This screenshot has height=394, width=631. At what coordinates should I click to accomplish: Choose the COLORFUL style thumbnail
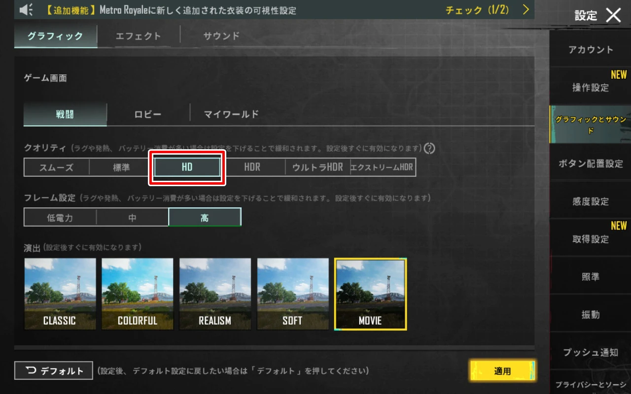click(138, 294)
